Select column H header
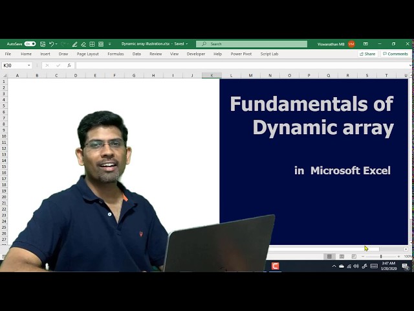 click(x=153, y=76)
